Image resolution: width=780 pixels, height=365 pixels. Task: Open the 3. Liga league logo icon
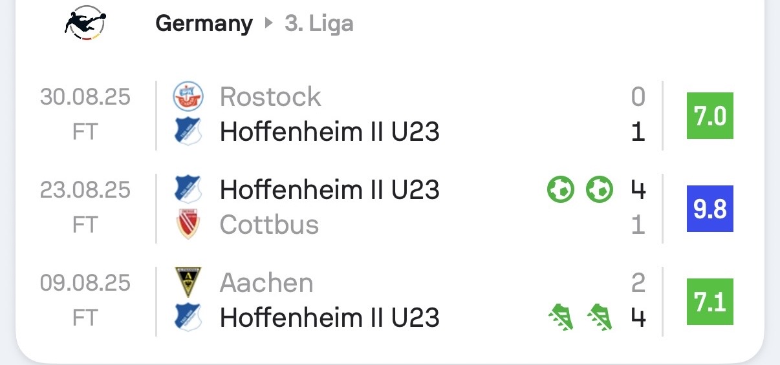(x=85, y=23)
